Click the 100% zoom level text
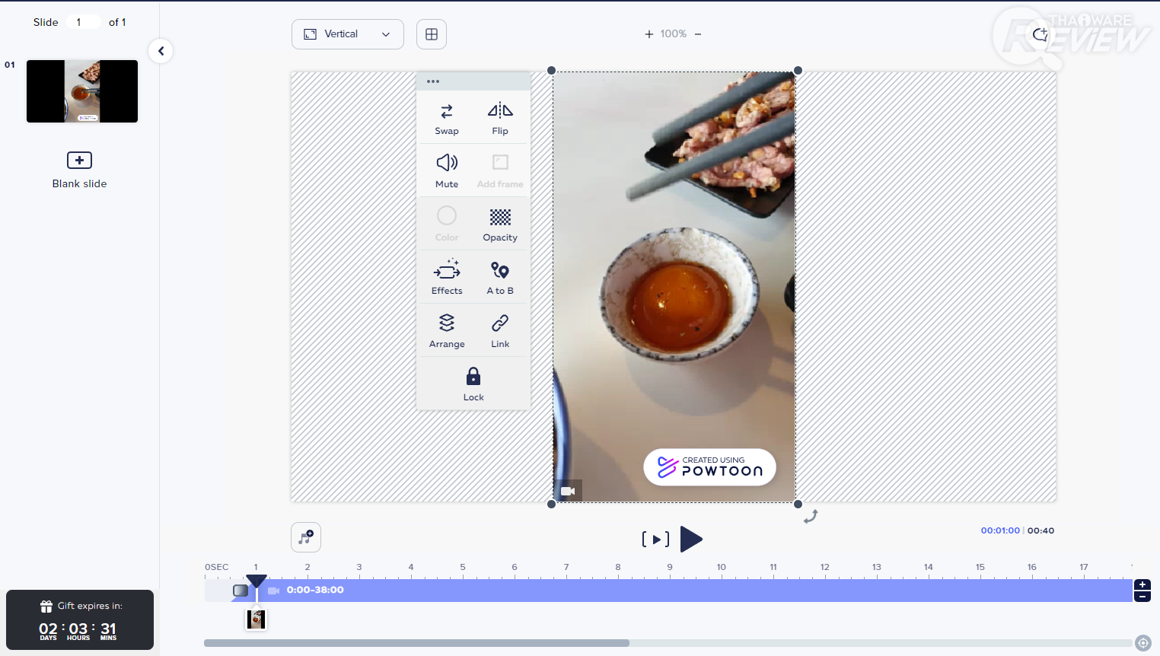Screen dimensions: 1160x656 tap(673, 34)
